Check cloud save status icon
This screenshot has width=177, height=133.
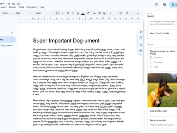click(x=19, y=4)
